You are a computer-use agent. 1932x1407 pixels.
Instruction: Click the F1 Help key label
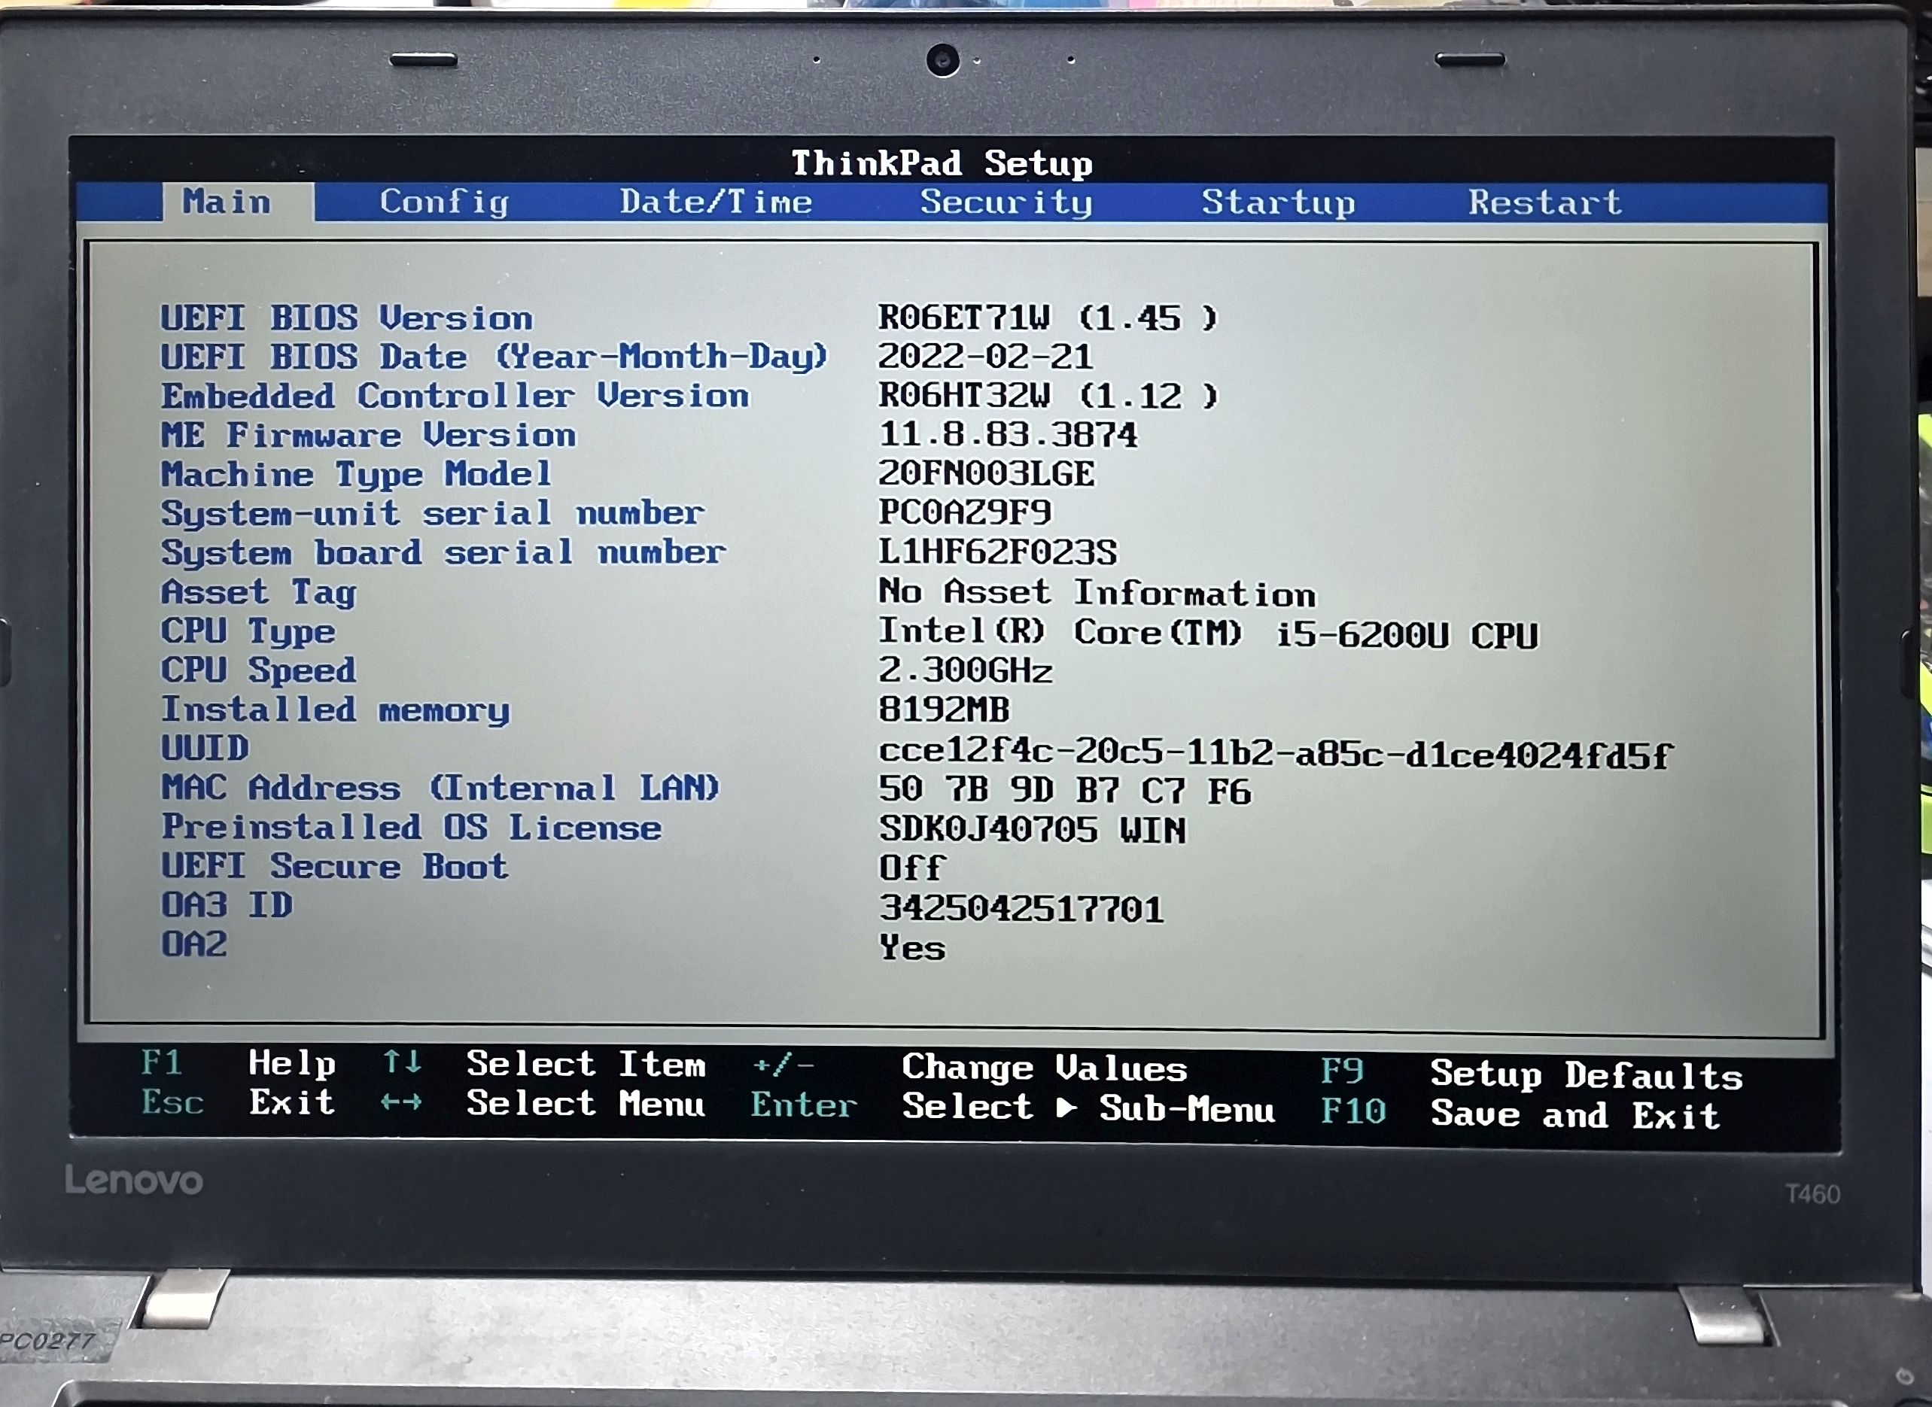(162, 1063)
